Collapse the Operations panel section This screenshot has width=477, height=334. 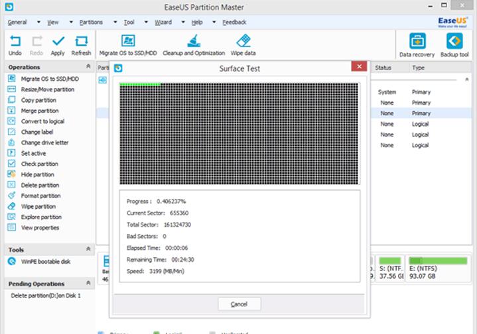(x=88, y=66)
